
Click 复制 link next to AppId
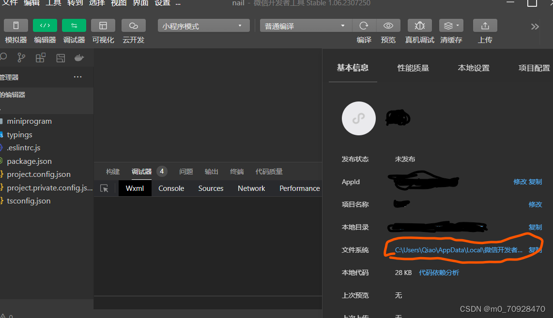[535, 182]
